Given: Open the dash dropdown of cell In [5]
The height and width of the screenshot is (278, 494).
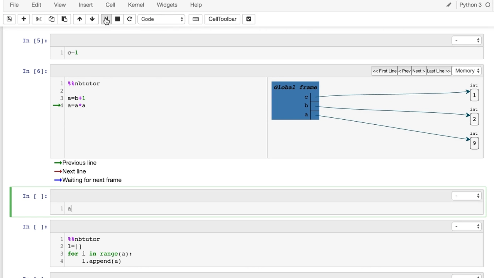Looking at the screenshot, I should (x=467, y=40).
